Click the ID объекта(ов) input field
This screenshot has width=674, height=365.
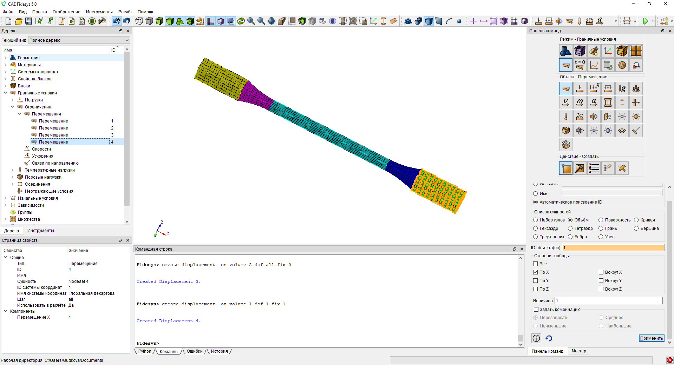[x=613, y=248]
